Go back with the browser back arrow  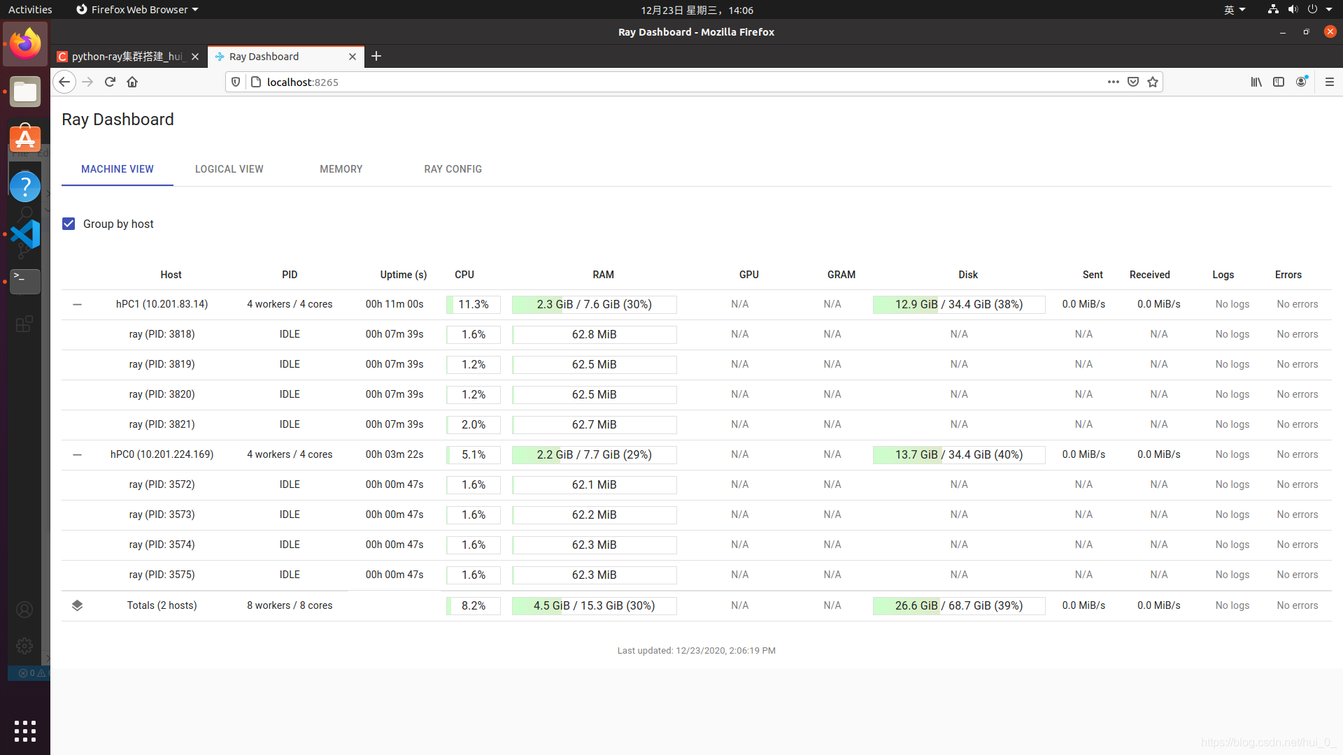[64, 82]
